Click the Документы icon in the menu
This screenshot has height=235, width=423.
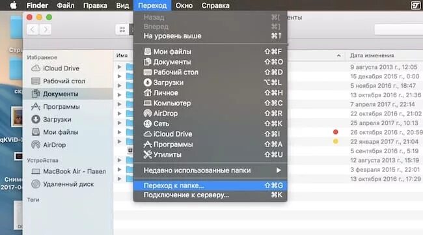pos(147,62)
